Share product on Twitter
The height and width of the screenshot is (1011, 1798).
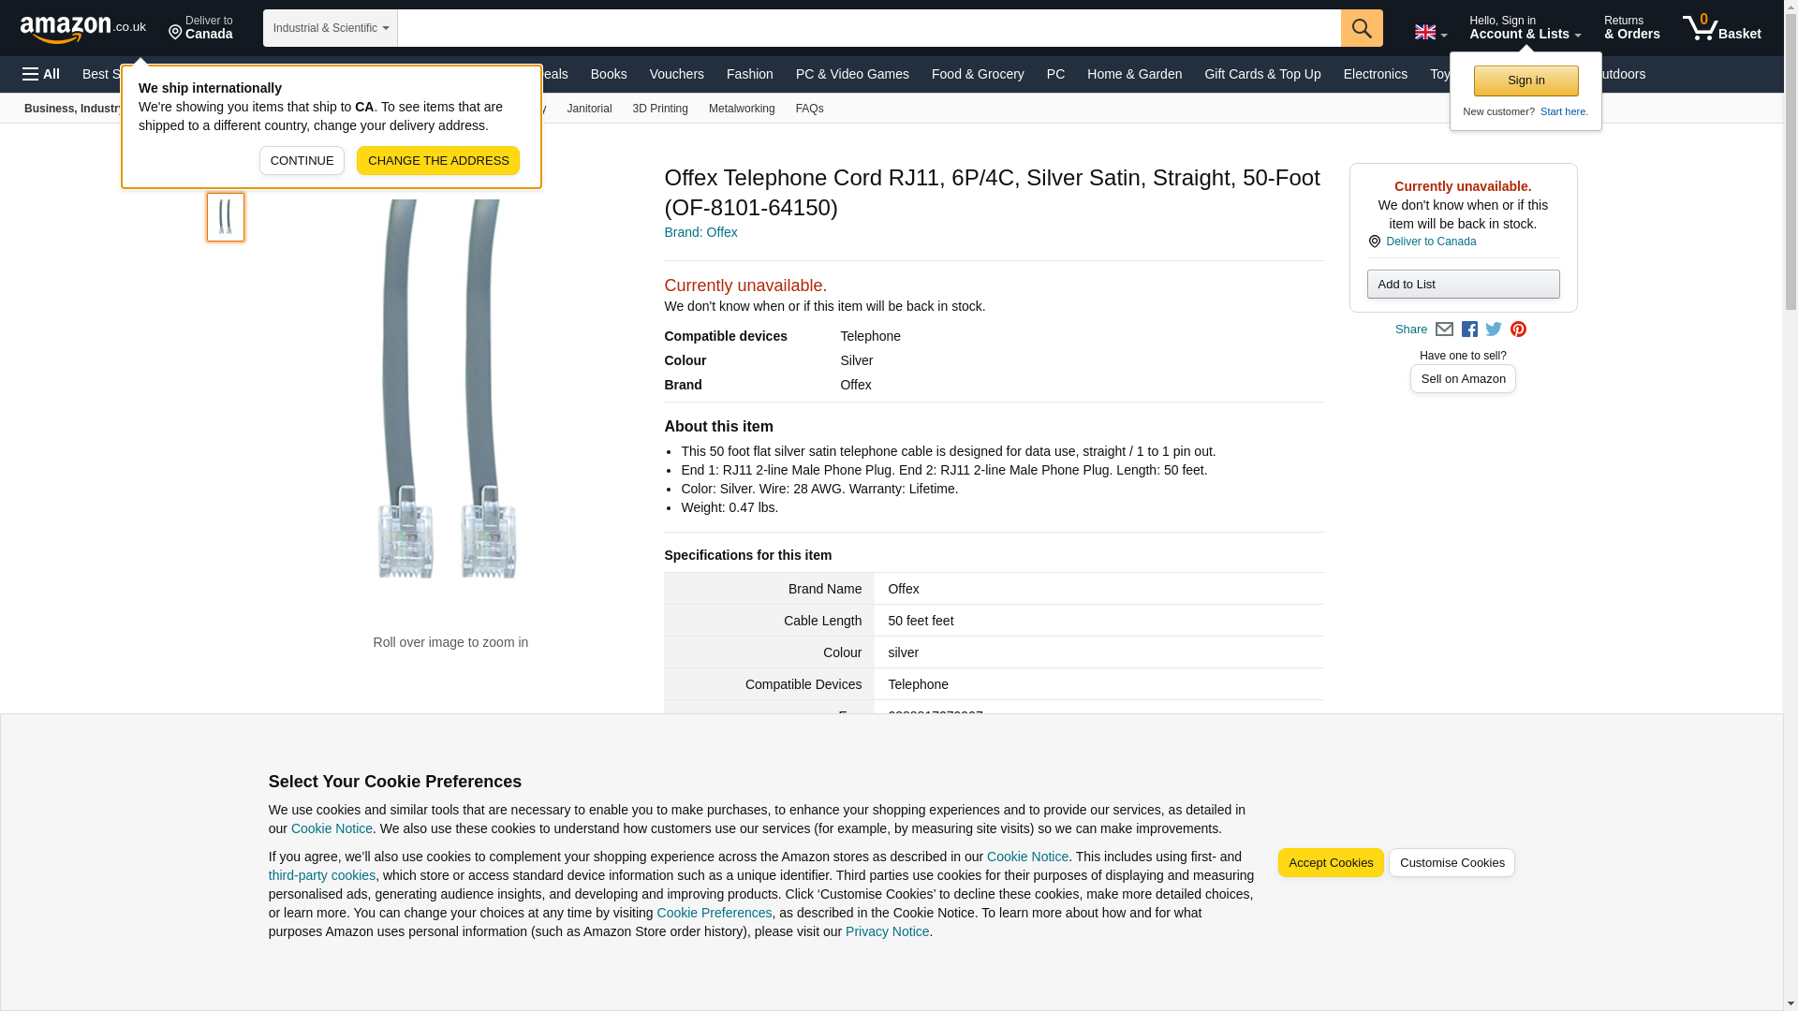[1494, 330]
